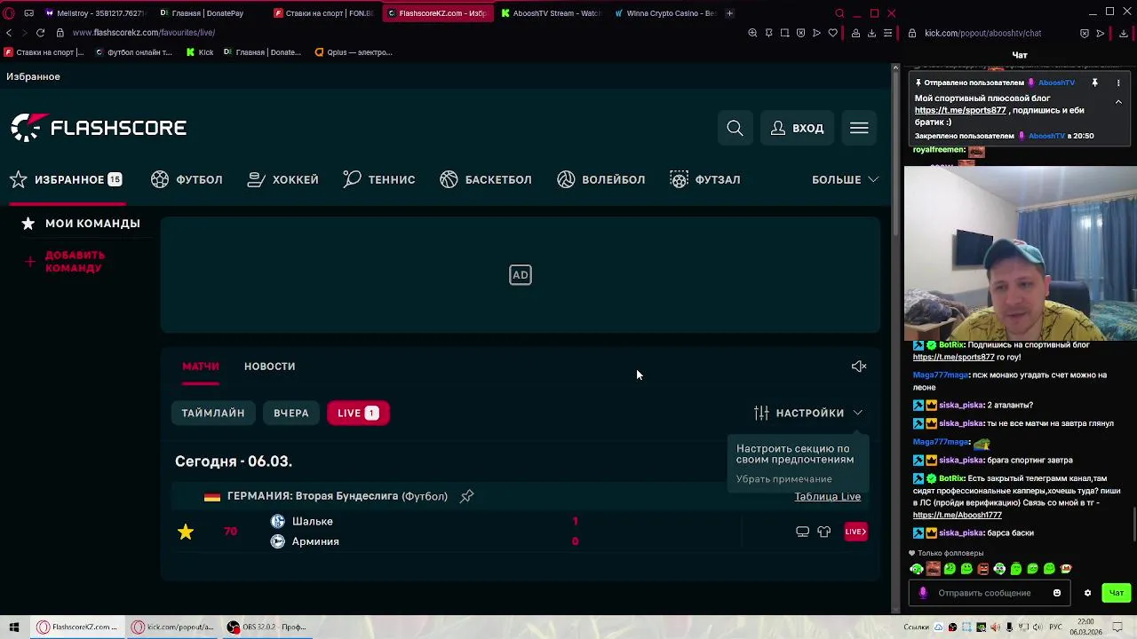1137x639 pixels.
Task: Open the browser downloads icon
Action: [871, 33]
